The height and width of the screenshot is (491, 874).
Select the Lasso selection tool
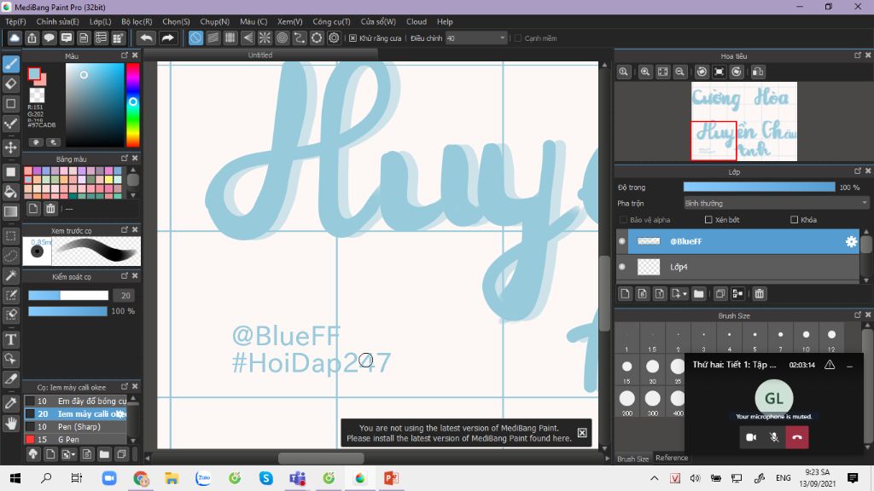point(10,256)
